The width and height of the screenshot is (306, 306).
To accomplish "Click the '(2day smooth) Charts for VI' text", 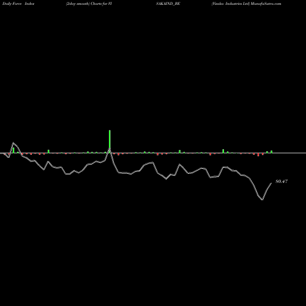I will click(x=89, y=4).
